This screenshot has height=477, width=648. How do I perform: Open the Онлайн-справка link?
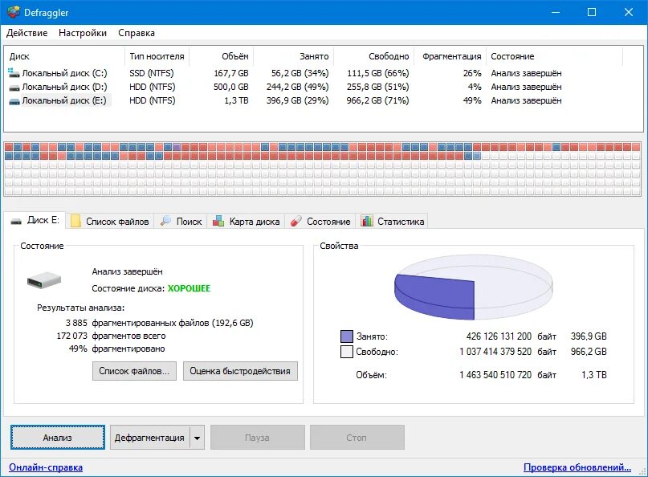tap(46, 467)
